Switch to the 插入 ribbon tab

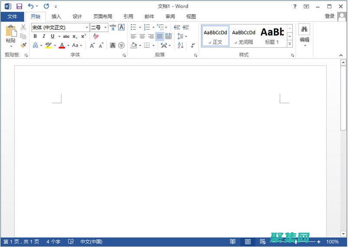point(56,16)
